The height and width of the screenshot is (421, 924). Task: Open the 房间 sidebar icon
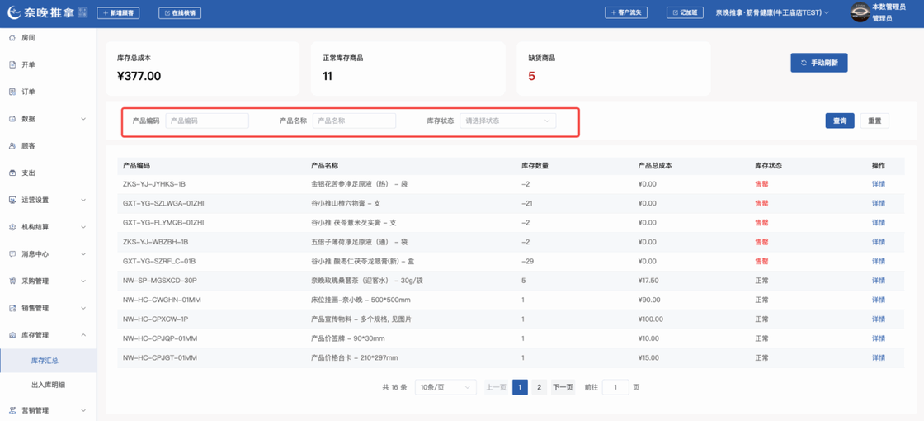pos(12,38)
